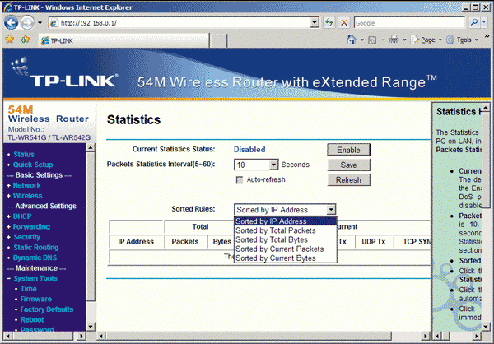
Task: Click the green Refresh page icon
Action: [x=329, y=23]
